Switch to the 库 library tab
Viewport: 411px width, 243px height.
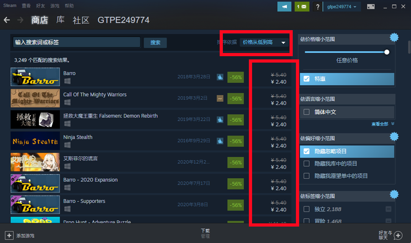tap(60, 20)
